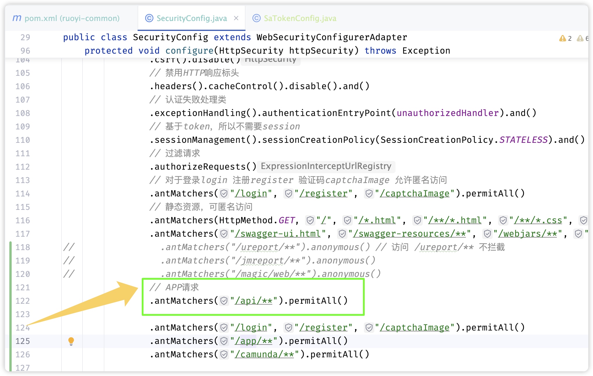The image size is (593, 376).
Task: Click the shield icon before "/camunda/**"
Action: (x=224, y=354)
